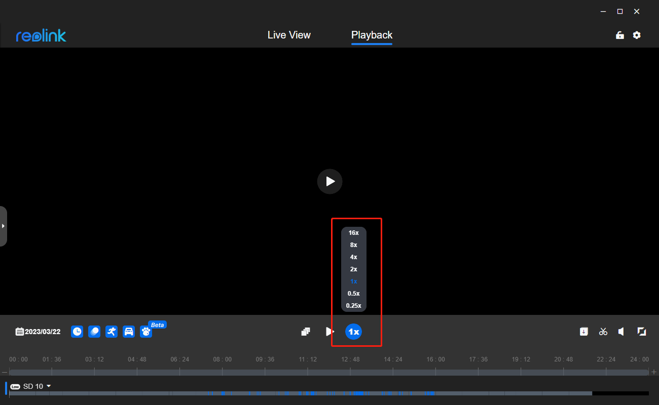This screenshot has width=659, height=405.
Task: Click the blue 1x playback speed button
Action: tap(354, 332)
